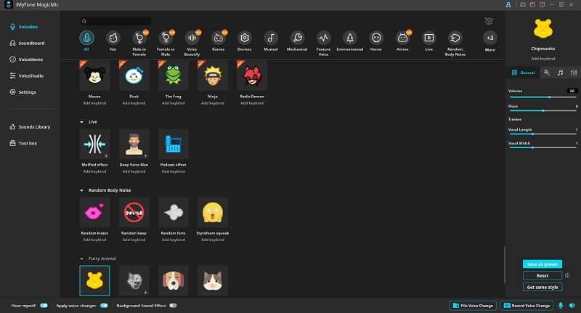Select the Styrofoam squeak sound
This screenshot has width=581, height=313.
pyautogui.click(x=212, y=213)
